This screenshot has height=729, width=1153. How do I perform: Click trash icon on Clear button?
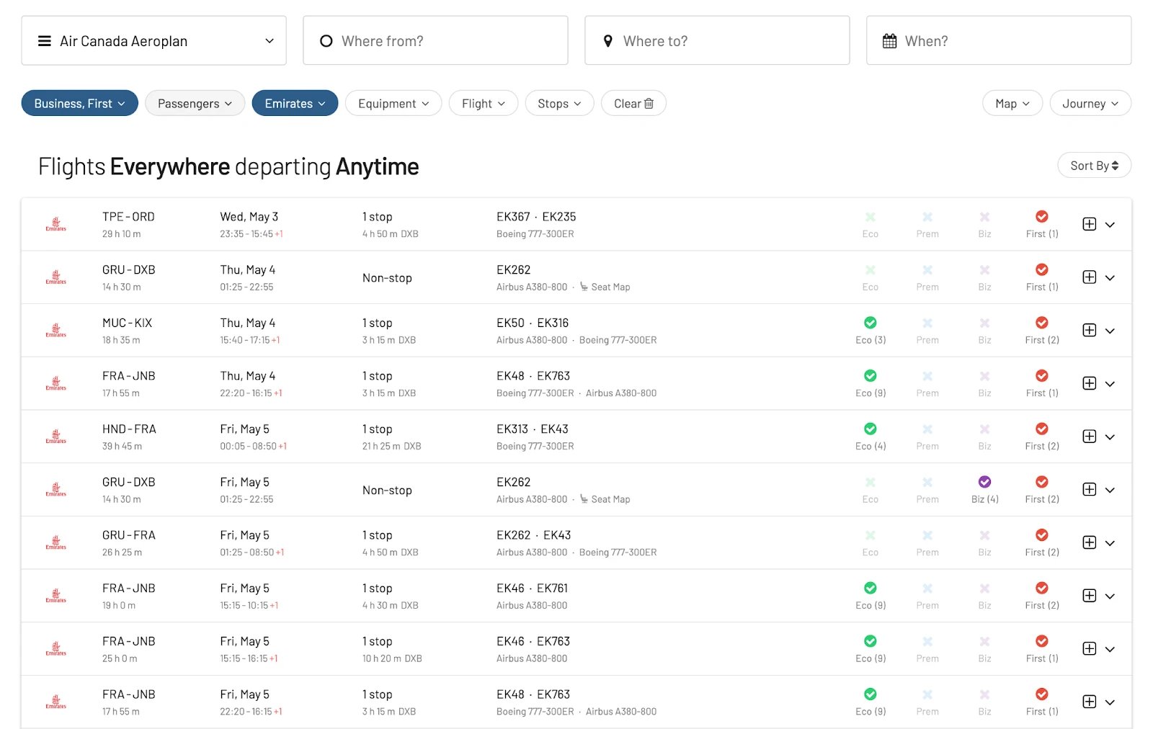pyautogui.click(x=649, y=104)
